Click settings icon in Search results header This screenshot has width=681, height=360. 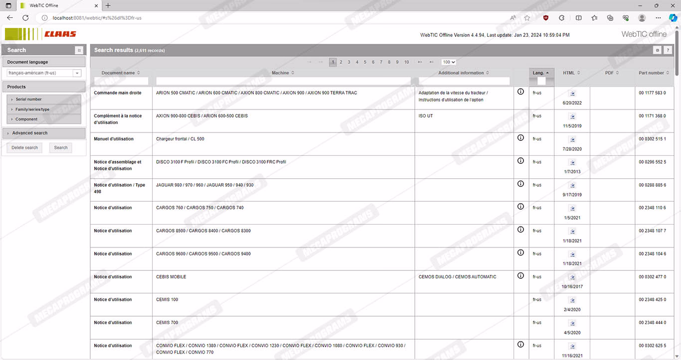pyautogui.click(x=658, y=50)
